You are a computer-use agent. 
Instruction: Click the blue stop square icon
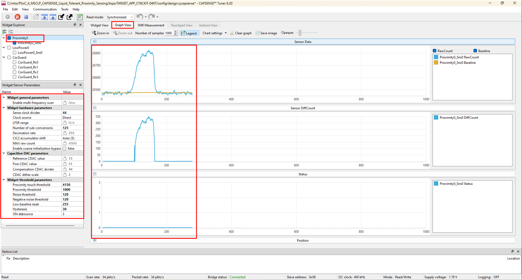pos(26,17)
